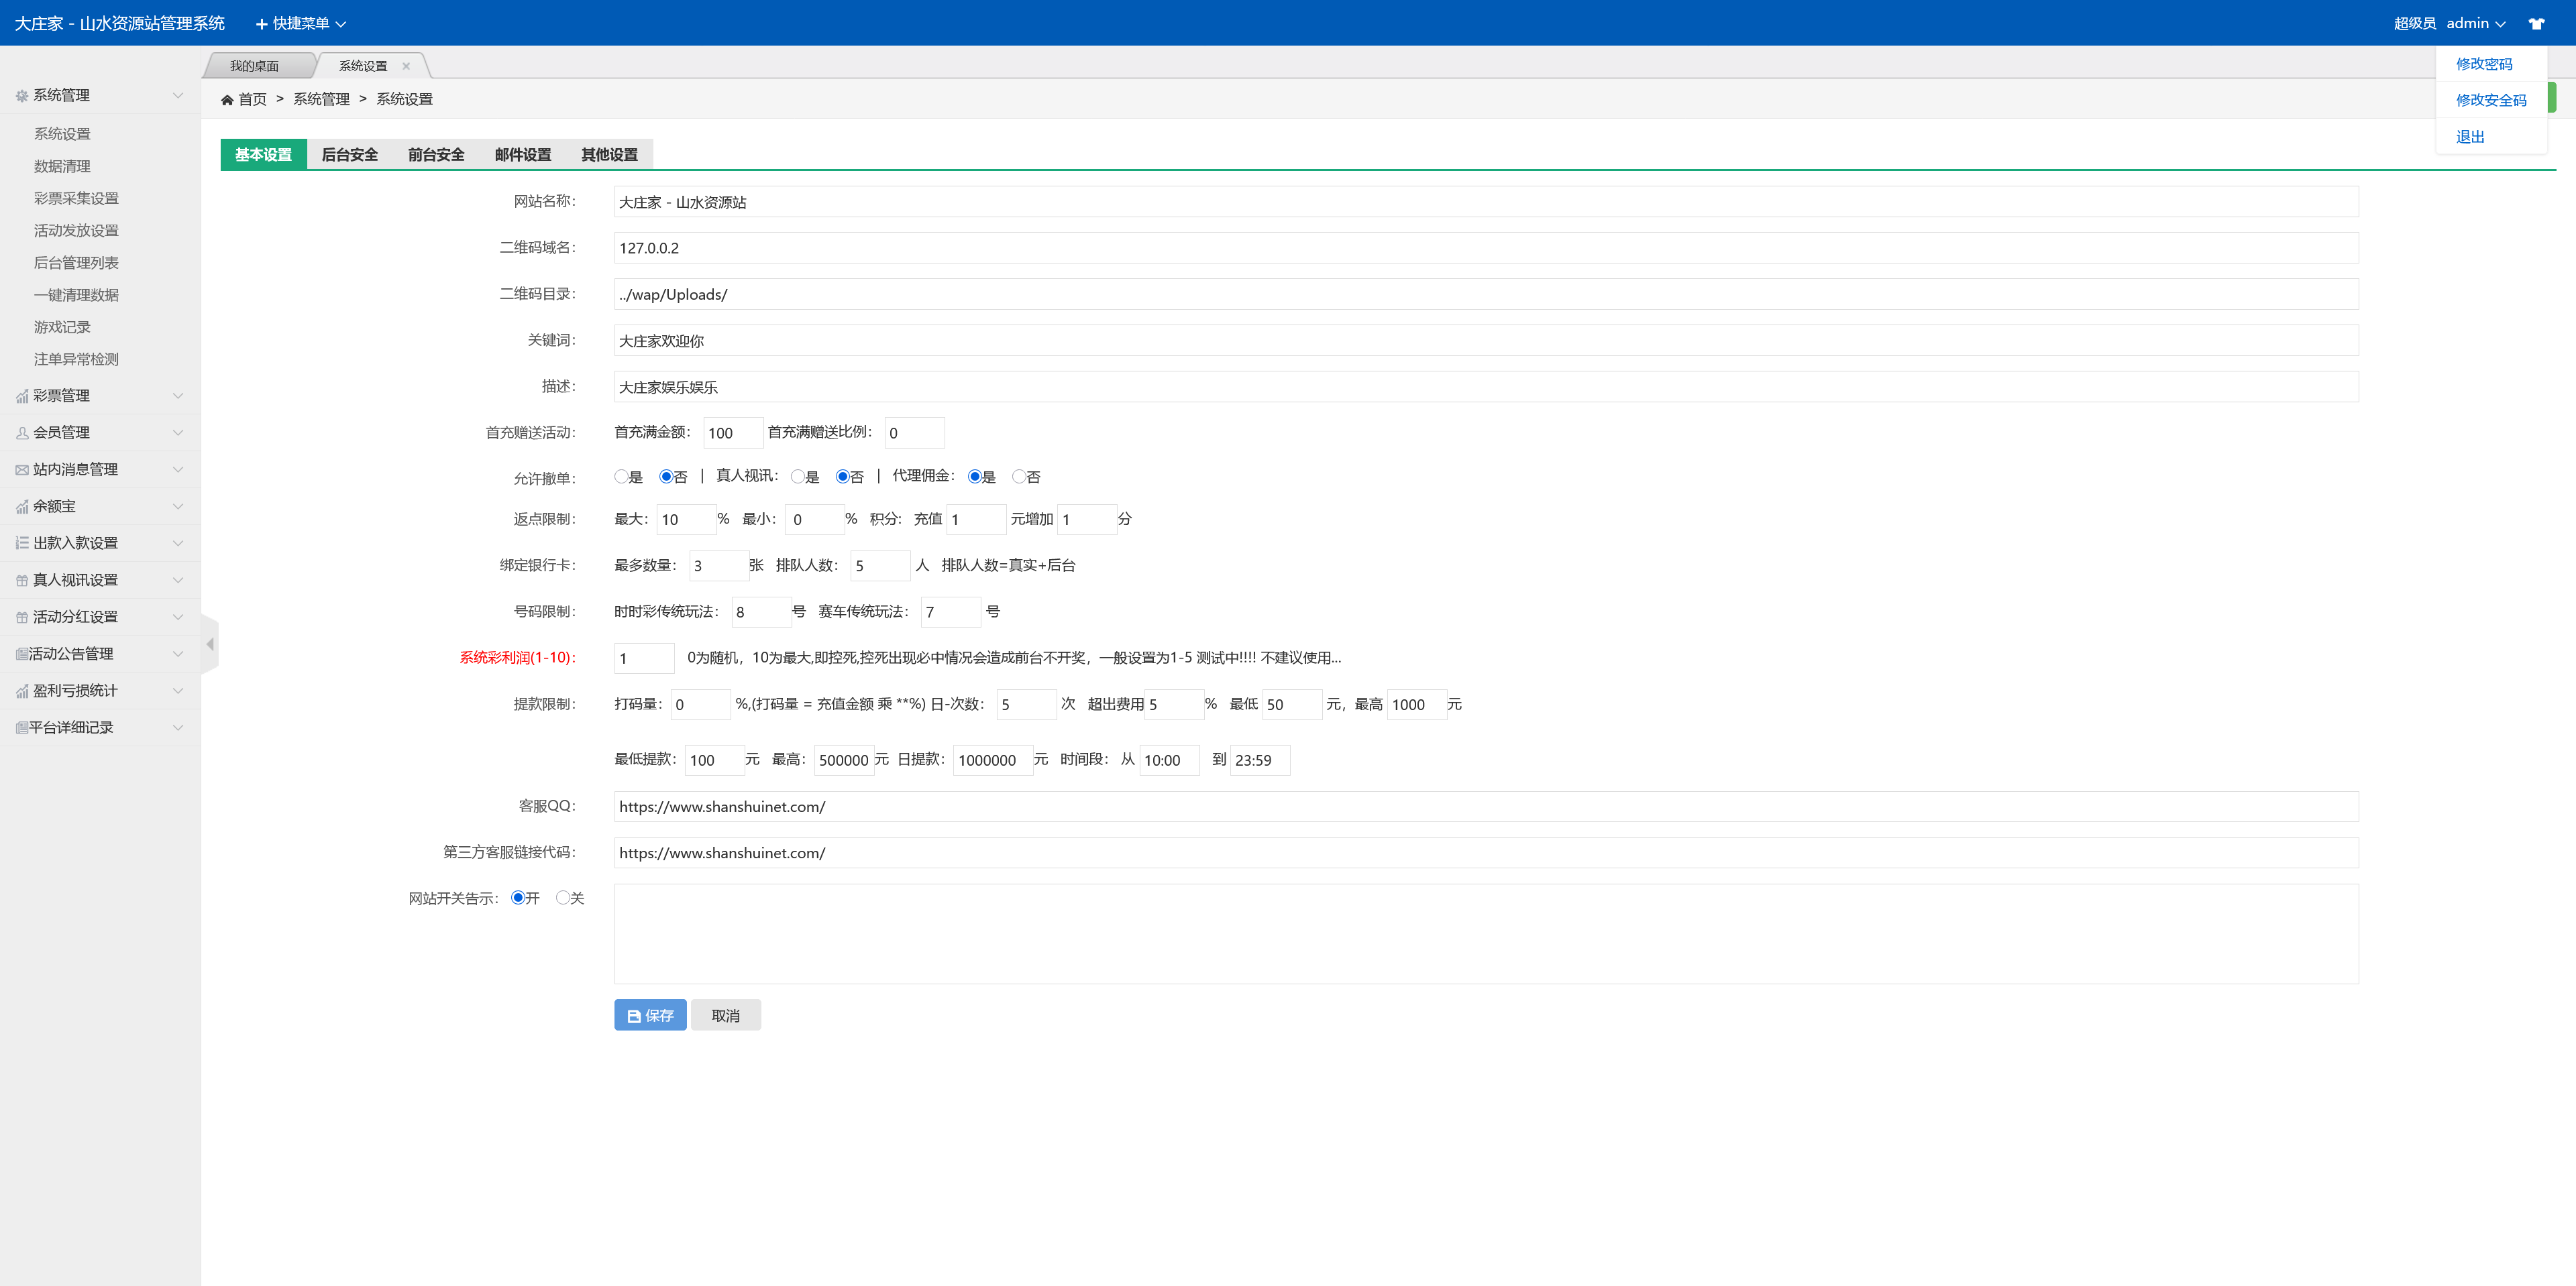Click the plus icon of 快捷菜单
The width and height of the screenshot is (2576, 1286).
point(261,24)
